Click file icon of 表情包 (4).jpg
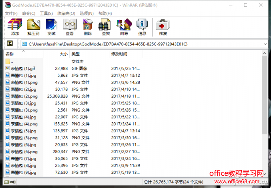Screen dimensions: 271x188 pos(8,117)
